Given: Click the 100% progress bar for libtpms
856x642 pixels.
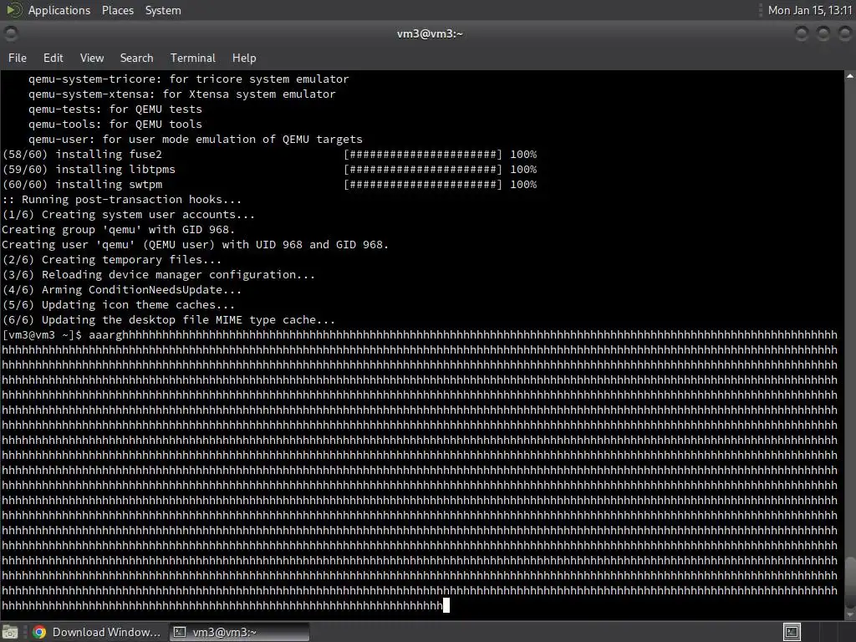Looking at the screenshot, I should click(x=440, y=169).
